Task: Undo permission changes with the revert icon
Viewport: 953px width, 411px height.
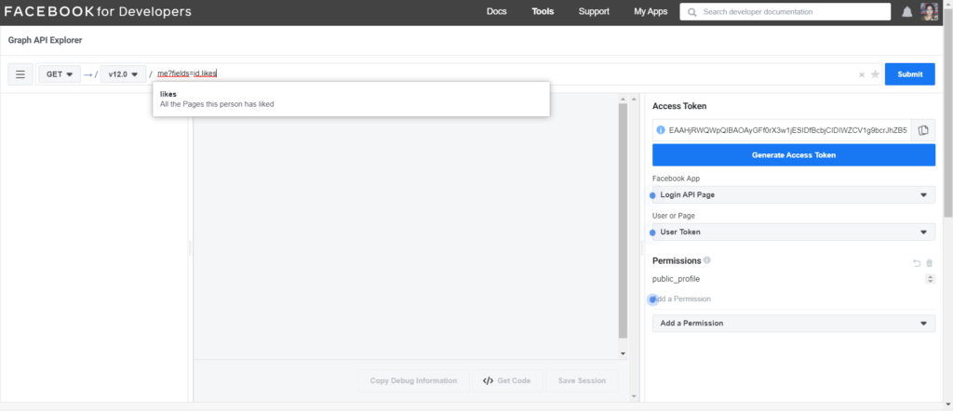Action: coord(917,263)
